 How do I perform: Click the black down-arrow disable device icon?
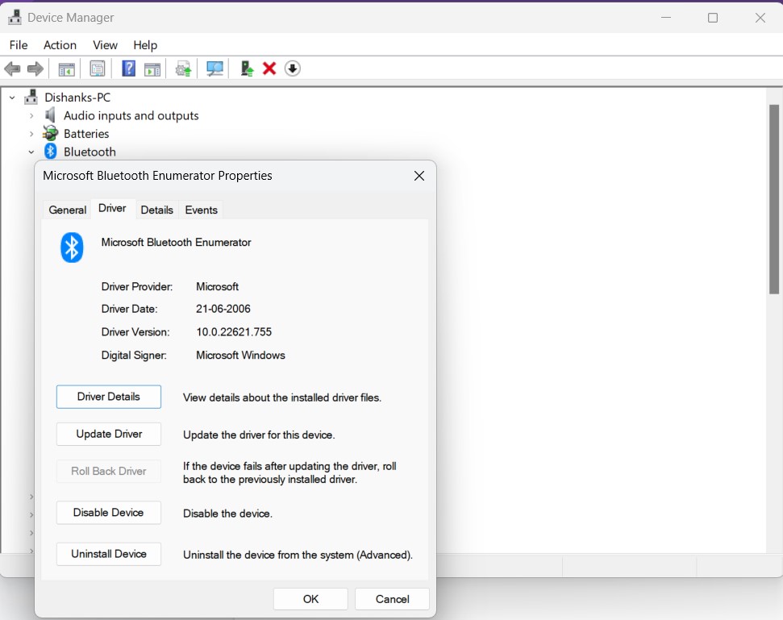pos(293,69)
